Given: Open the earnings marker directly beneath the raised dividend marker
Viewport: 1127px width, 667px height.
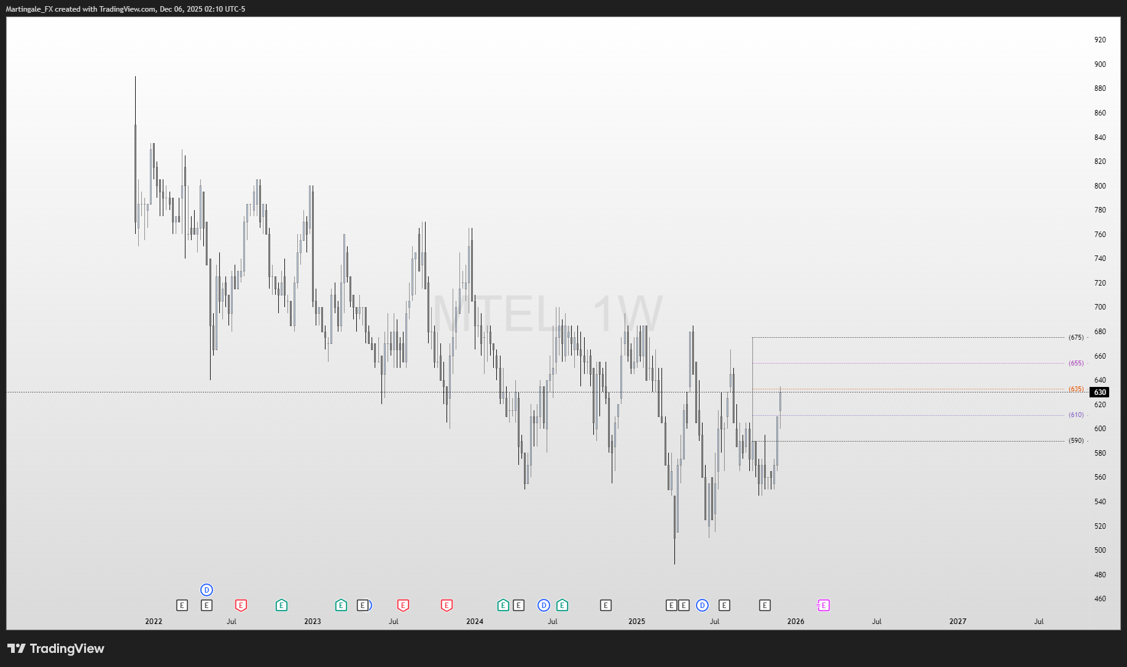Looking at the screenshot, I should point(206,606).
